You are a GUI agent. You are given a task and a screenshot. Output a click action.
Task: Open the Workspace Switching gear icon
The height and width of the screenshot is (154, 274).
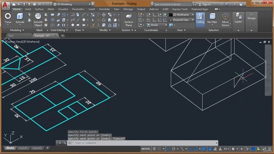click(x=233, y=149)
